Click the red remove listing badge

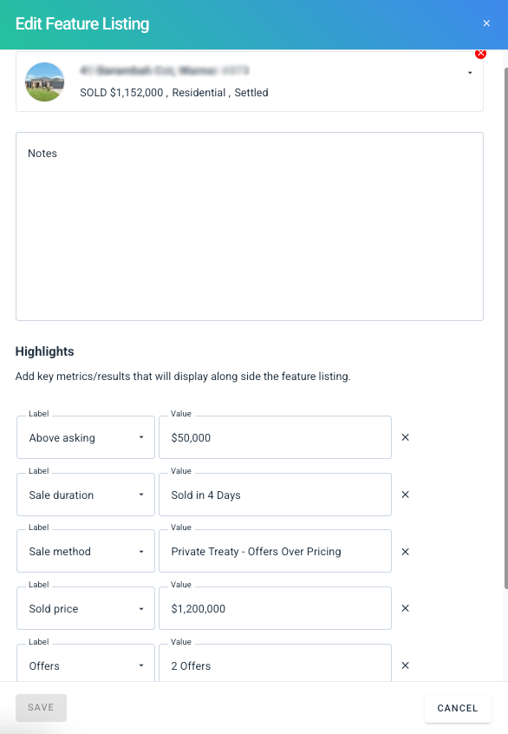[x=480, y=54]
